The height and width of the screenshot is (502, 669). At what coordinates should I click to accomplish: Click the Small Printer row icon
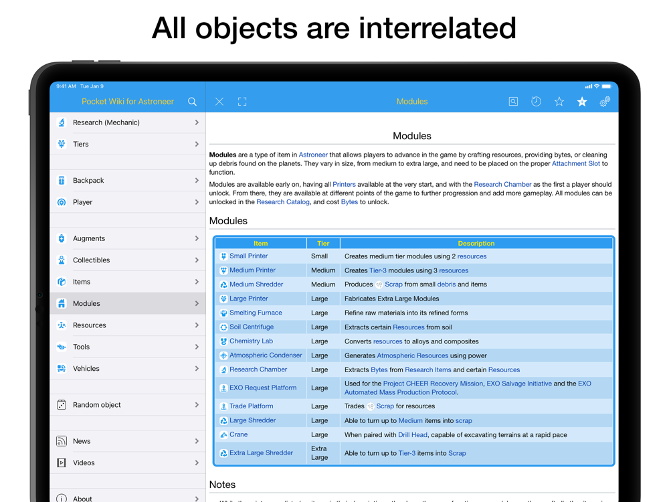click(223, 256)
